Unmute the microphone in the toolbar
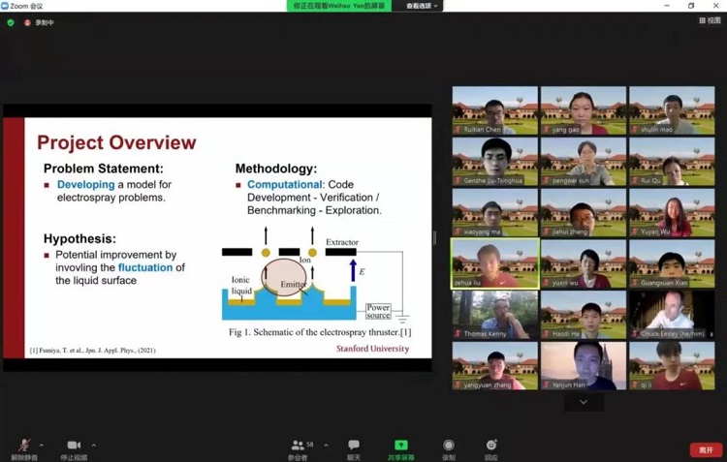The image size is (727, 462). pyautogui.click(x=23, y=446)
